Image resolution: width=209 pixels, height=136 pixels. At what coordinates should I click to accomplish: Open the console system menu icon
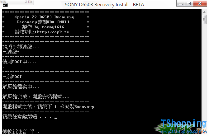(5, 5)
